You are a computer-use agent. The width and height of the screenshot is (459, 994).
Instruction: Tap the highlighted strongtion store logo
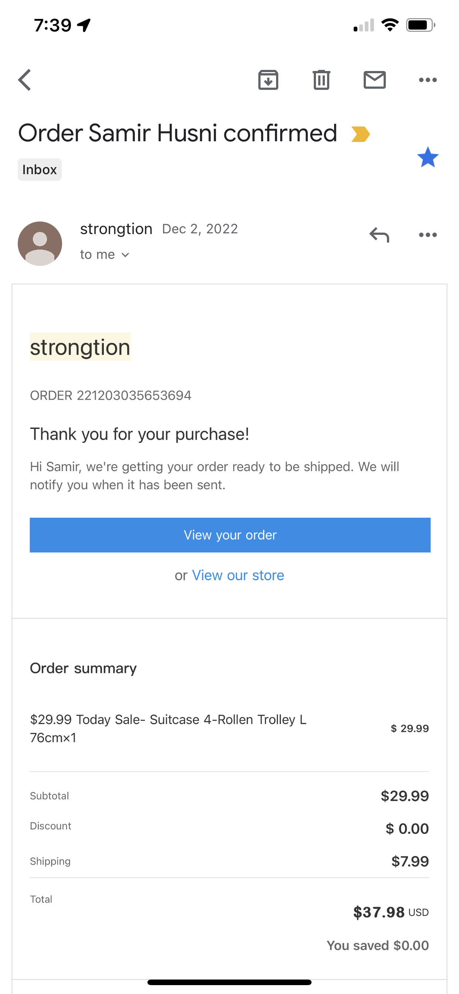[x=80, y=347]
